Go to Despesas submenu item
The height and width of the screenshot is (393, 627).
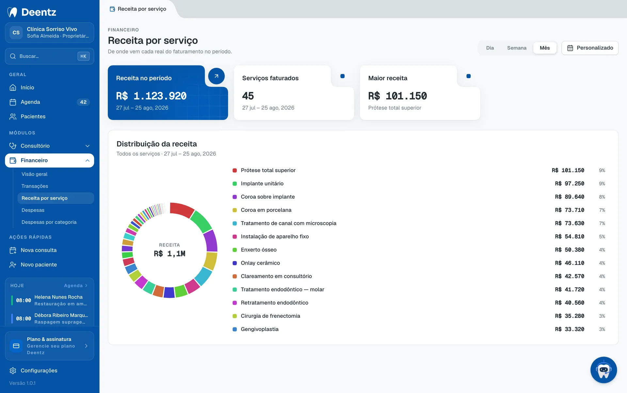click(33, 210)
